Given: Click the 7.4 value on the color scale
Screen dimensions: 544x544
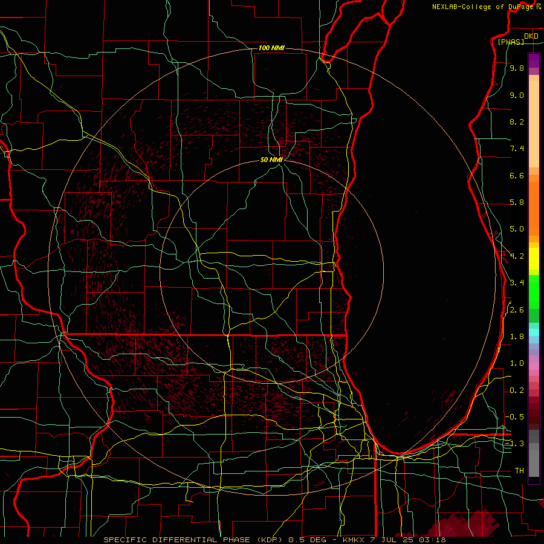Looking at the screenshot, I should pyautogui.click(x=517, y=149).
